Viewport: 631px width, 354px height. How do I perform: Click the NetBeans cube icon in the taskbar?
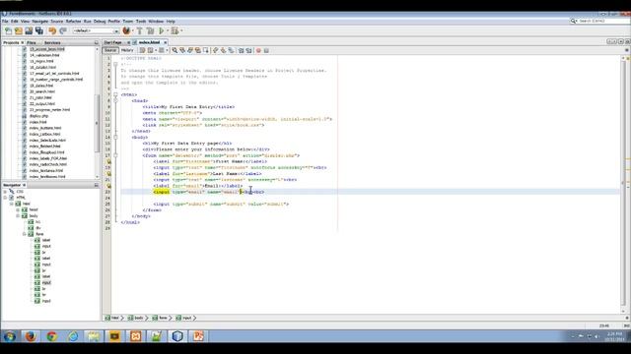click(x=177, y=336)
